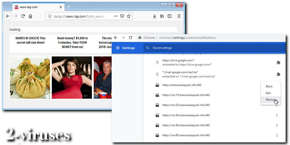Select https://ms-19.enewssubspush.info:443 entry
Image resolution: width=290 pixels, height=145 pixels.
(186, 95)
